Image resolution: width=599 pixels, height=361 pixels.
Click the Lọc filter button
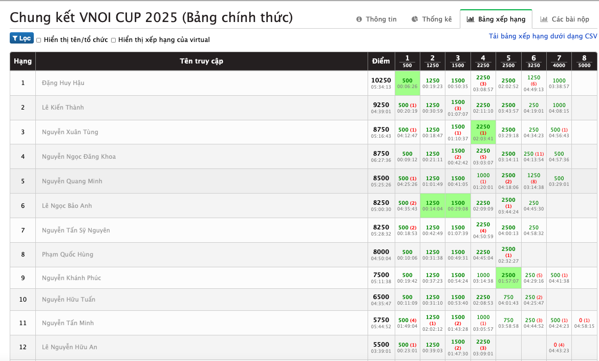pyautogui.click(x=22, y=38)
